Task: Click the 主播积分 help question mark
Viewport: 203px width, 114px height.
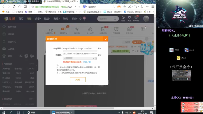Action: coord(55,33)
